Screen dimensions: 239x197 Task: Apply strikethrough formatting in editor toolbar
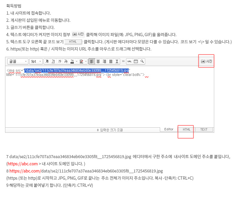pos(65,61)
